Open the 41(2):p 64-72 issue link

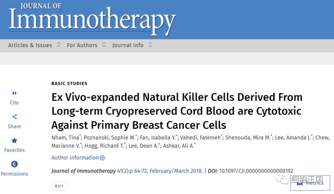coord(159,171)
